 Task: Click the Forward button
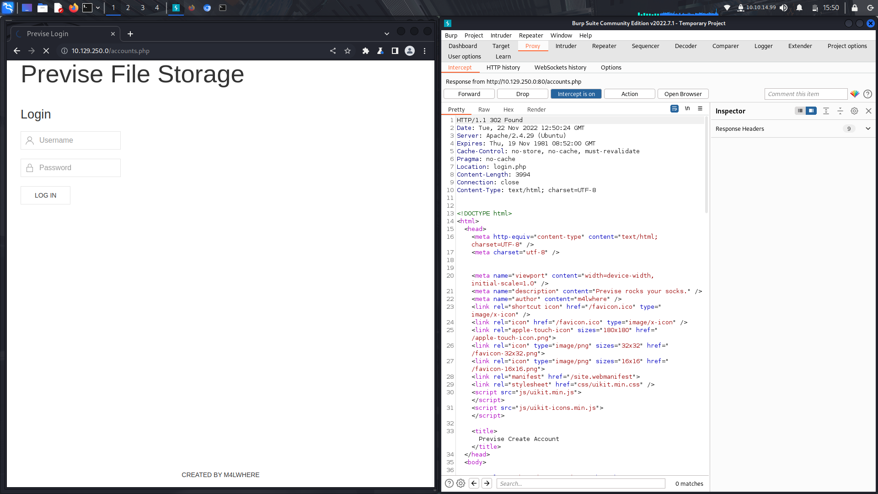[x=469, y=93]
